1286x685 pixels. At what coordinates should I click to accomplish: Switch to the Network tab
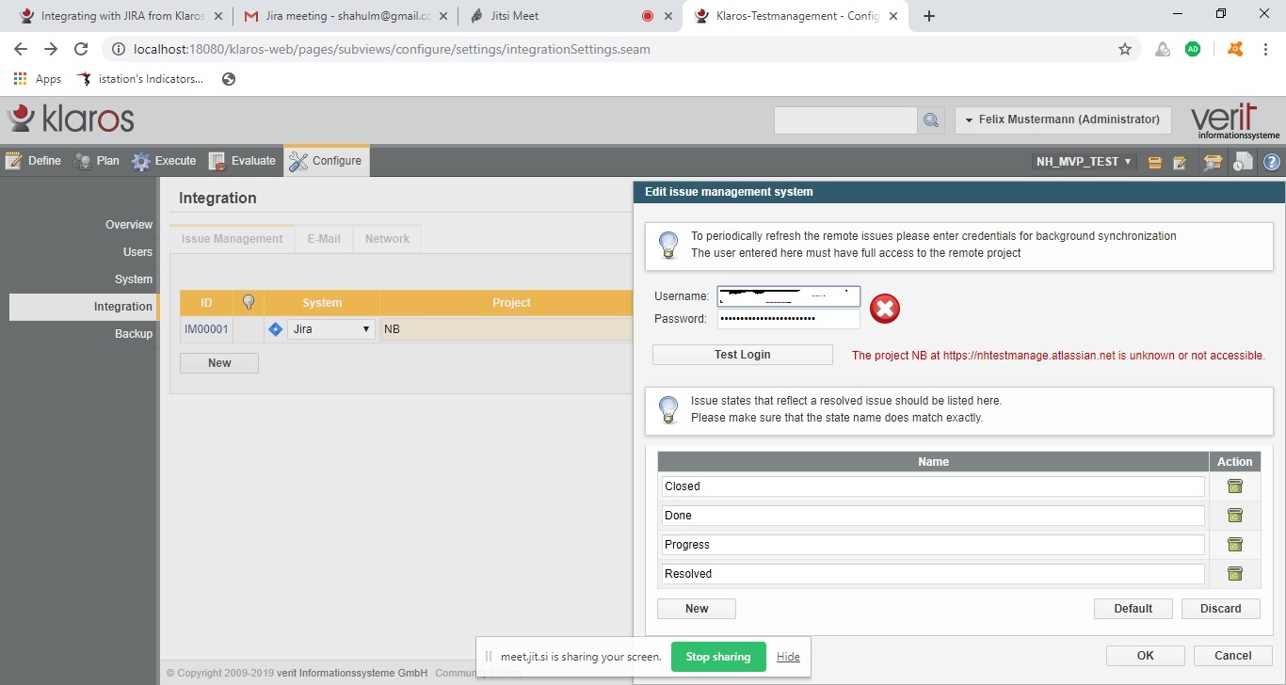click(x=387, y=239)
